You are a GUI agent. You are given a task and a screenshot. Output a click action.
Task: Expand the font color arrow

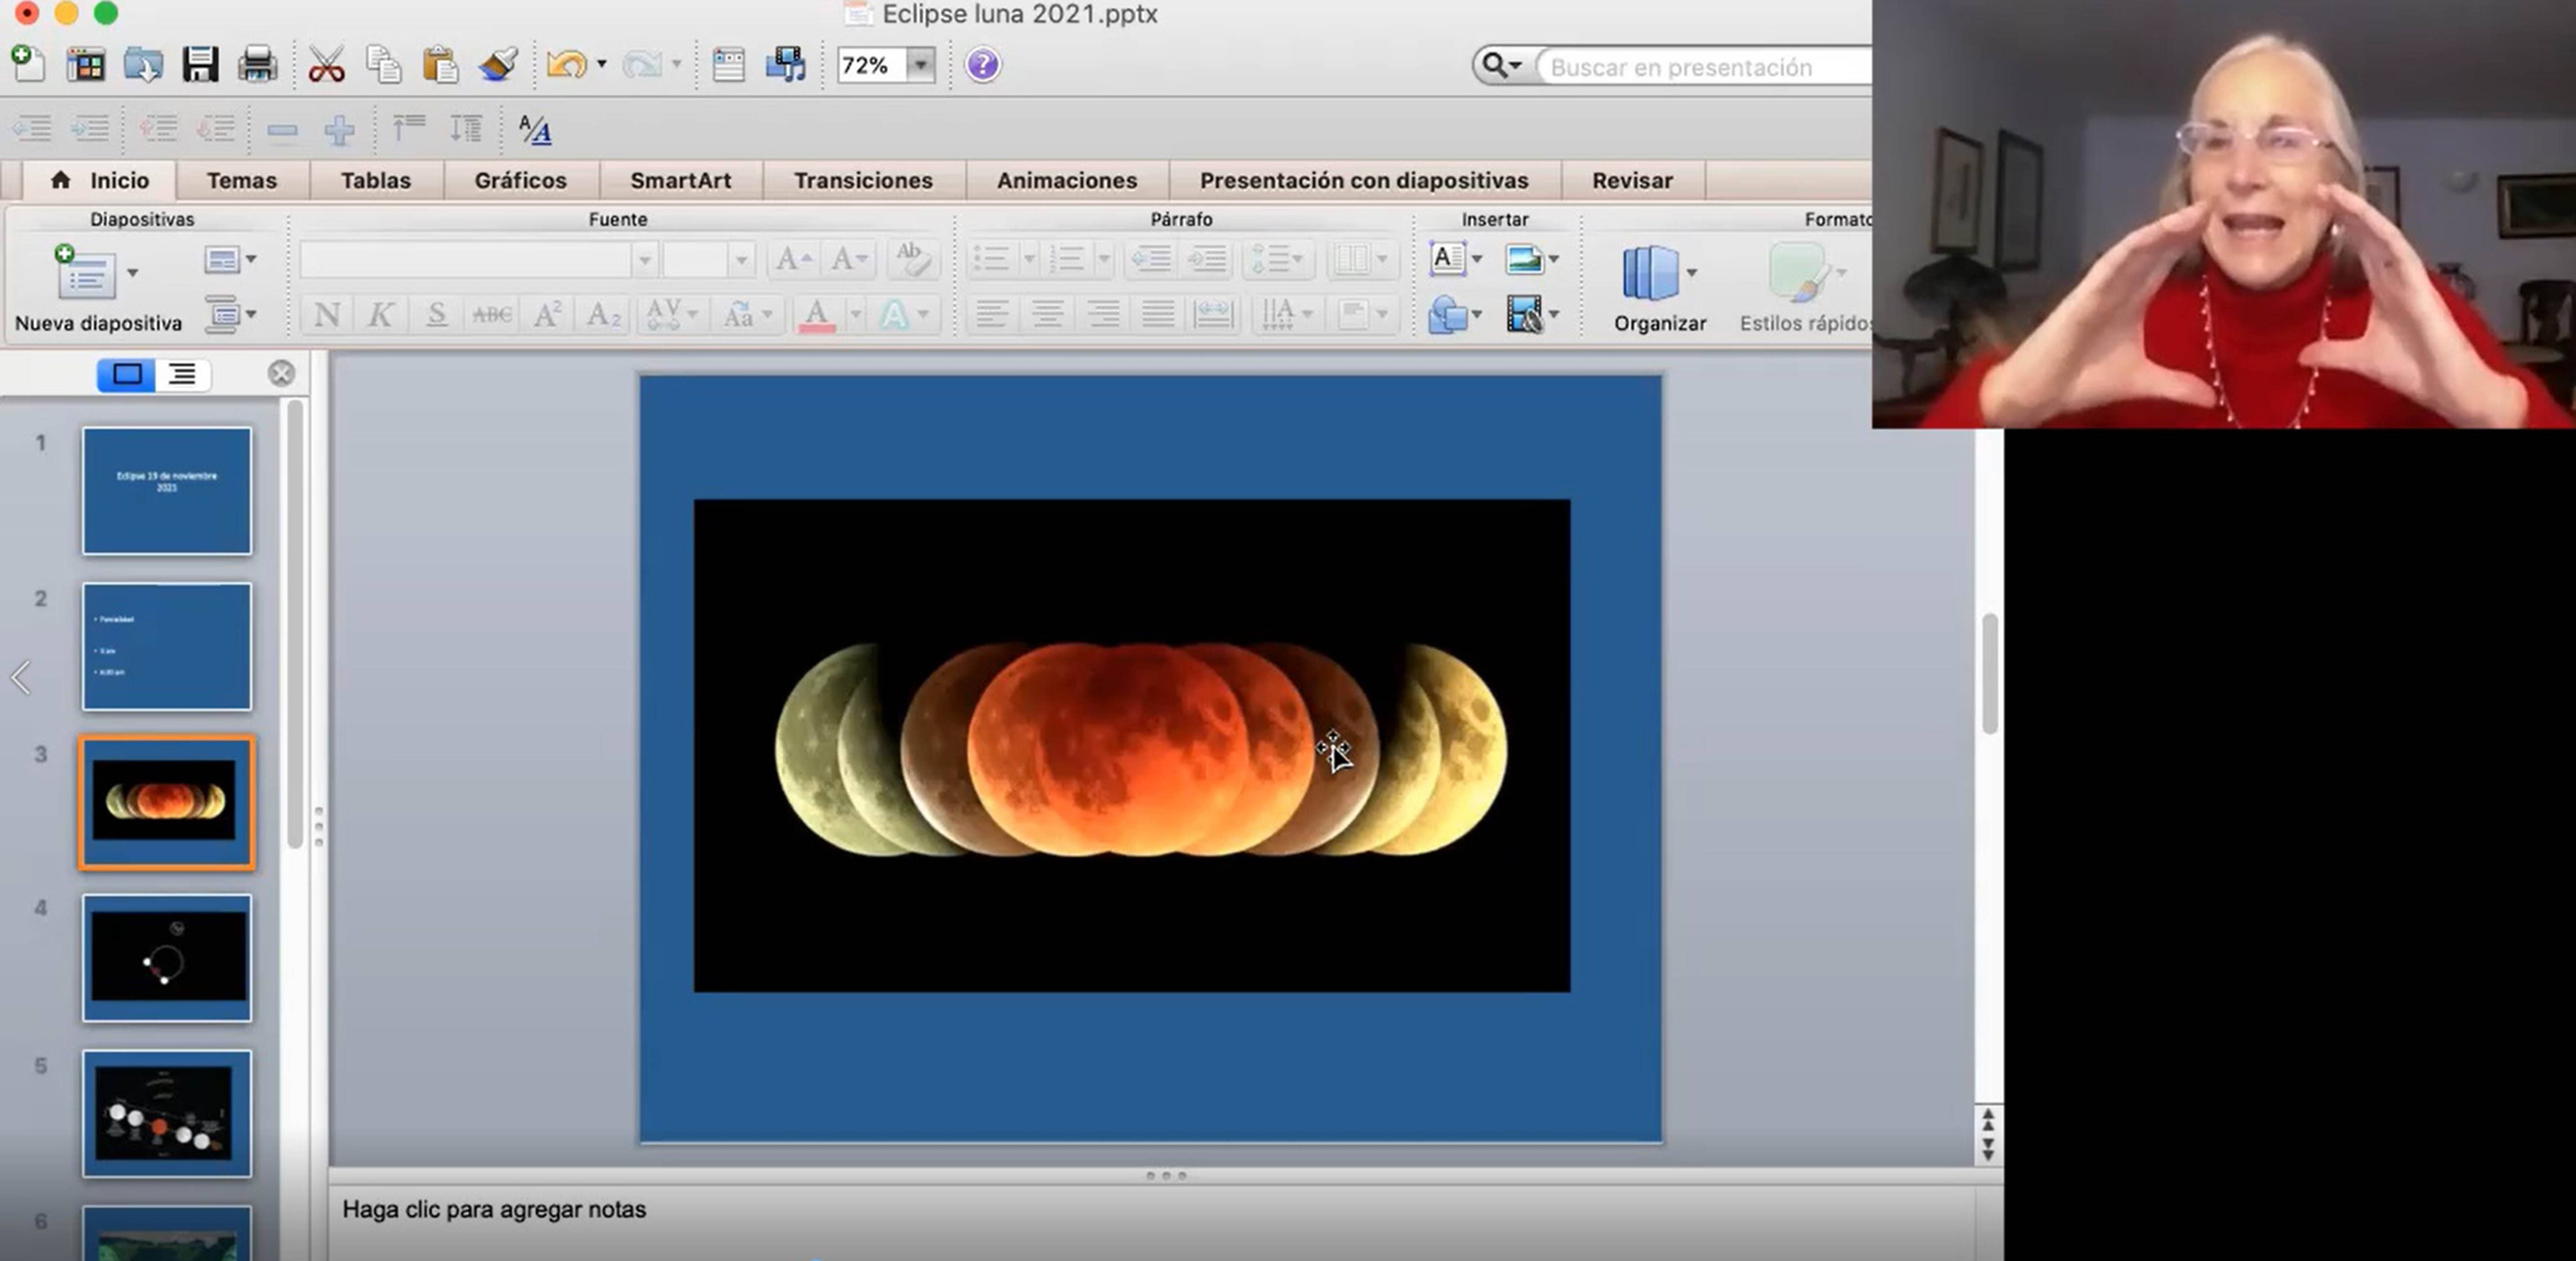tap(855, 316)
